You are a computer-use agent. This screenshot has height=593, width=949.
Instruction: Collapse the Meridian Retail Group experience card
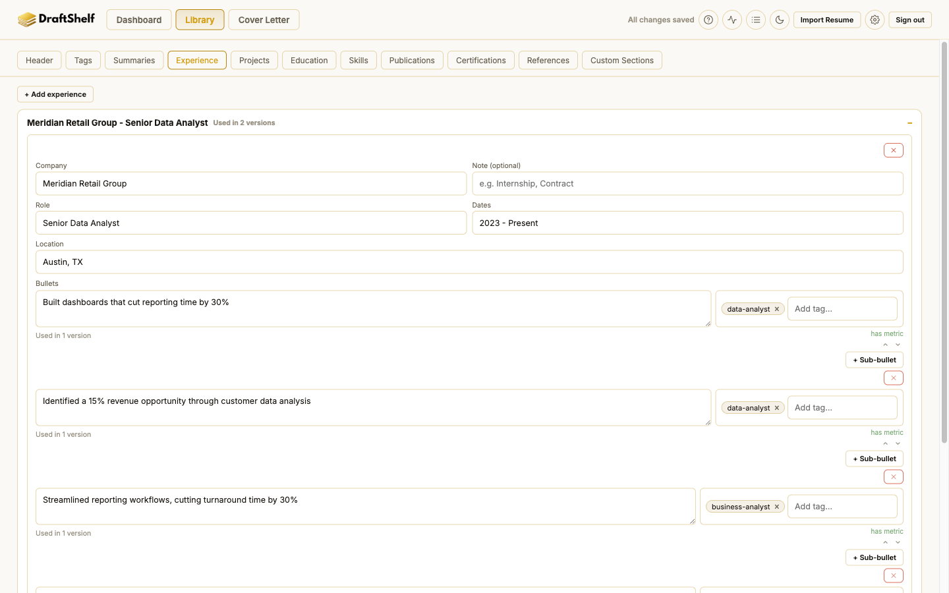909,123
